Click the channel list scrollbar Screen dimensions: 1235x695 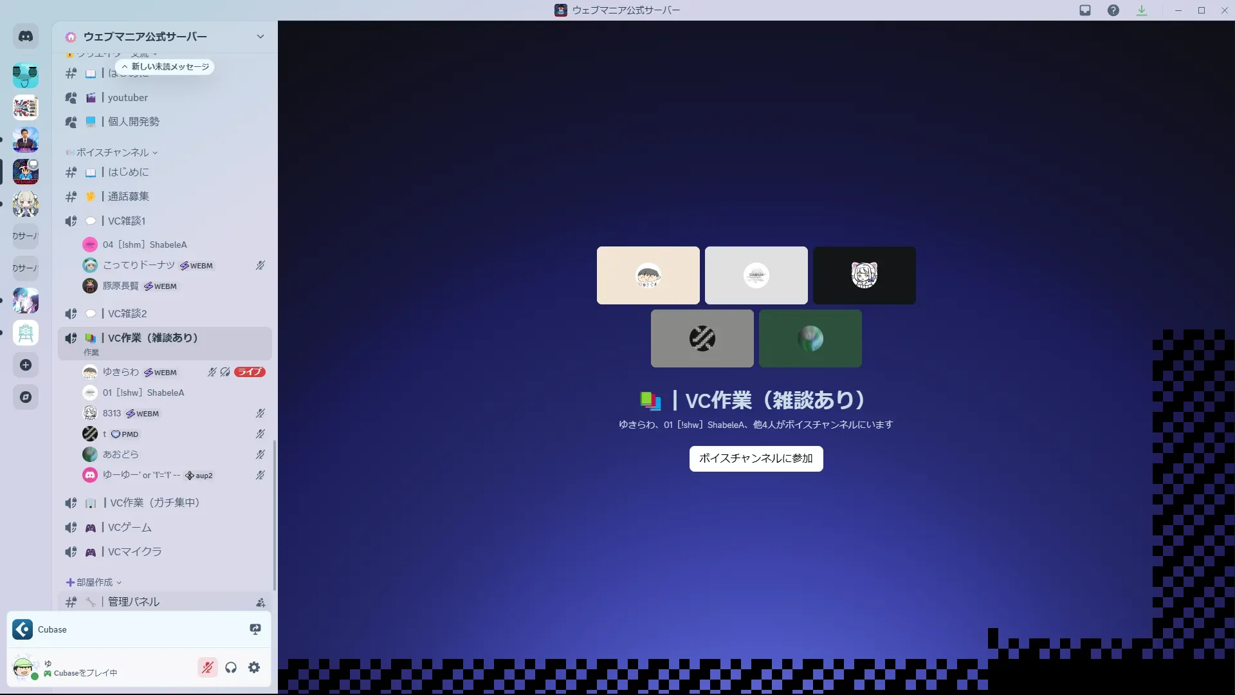(275, 515)
